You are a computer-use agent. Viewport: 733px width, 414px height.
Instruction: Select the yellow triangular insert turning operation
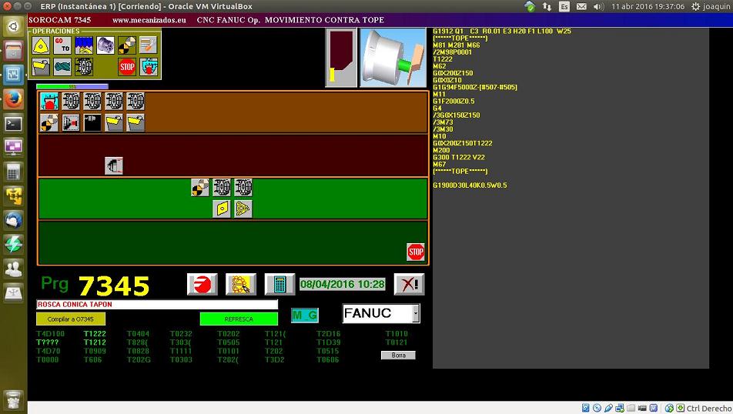point(41,45)
